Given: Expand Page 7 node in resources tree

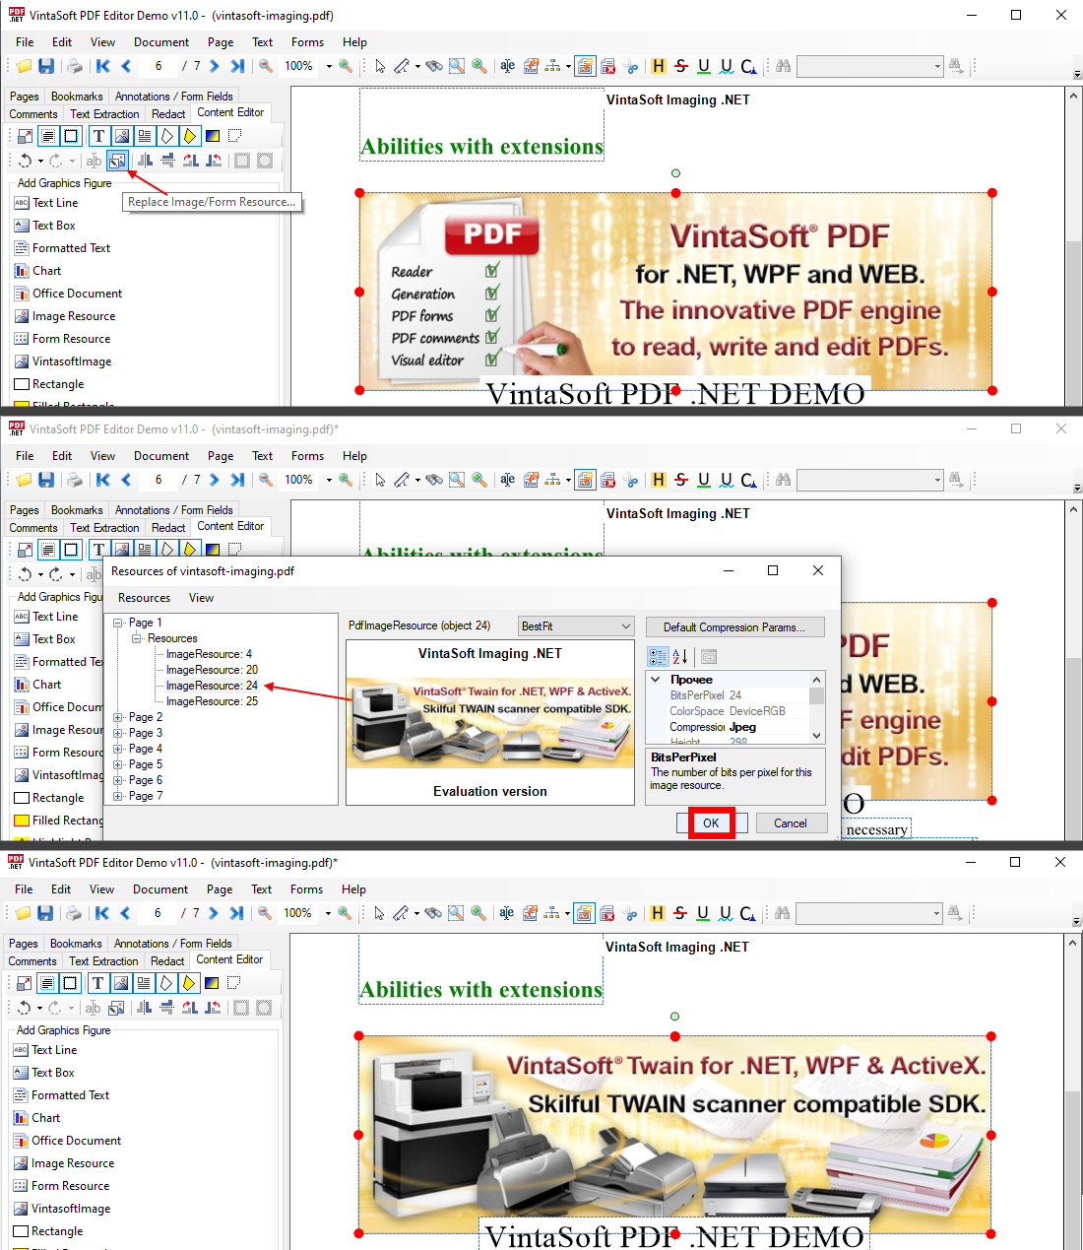Looking at the screenshot, I should (x=118, y=796).
